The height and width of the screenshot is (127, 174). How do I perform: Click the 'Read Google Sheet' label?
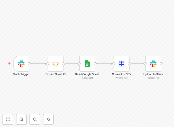pos(87,74)
